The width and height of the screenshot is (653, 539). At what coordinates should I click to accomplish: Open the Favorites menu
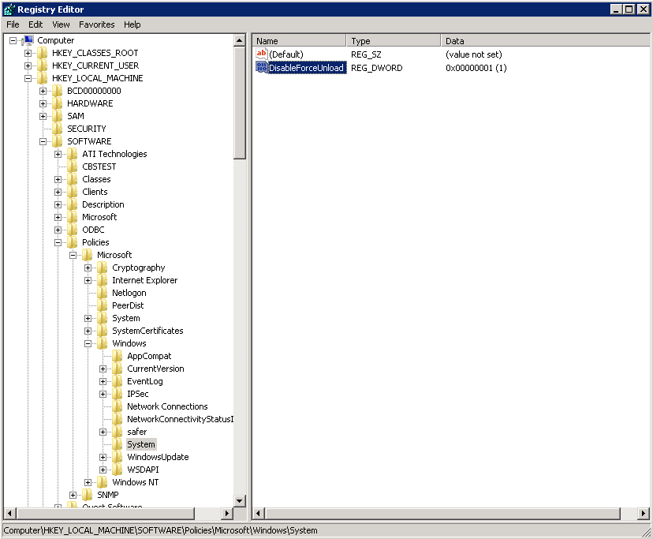coord(97,24)
